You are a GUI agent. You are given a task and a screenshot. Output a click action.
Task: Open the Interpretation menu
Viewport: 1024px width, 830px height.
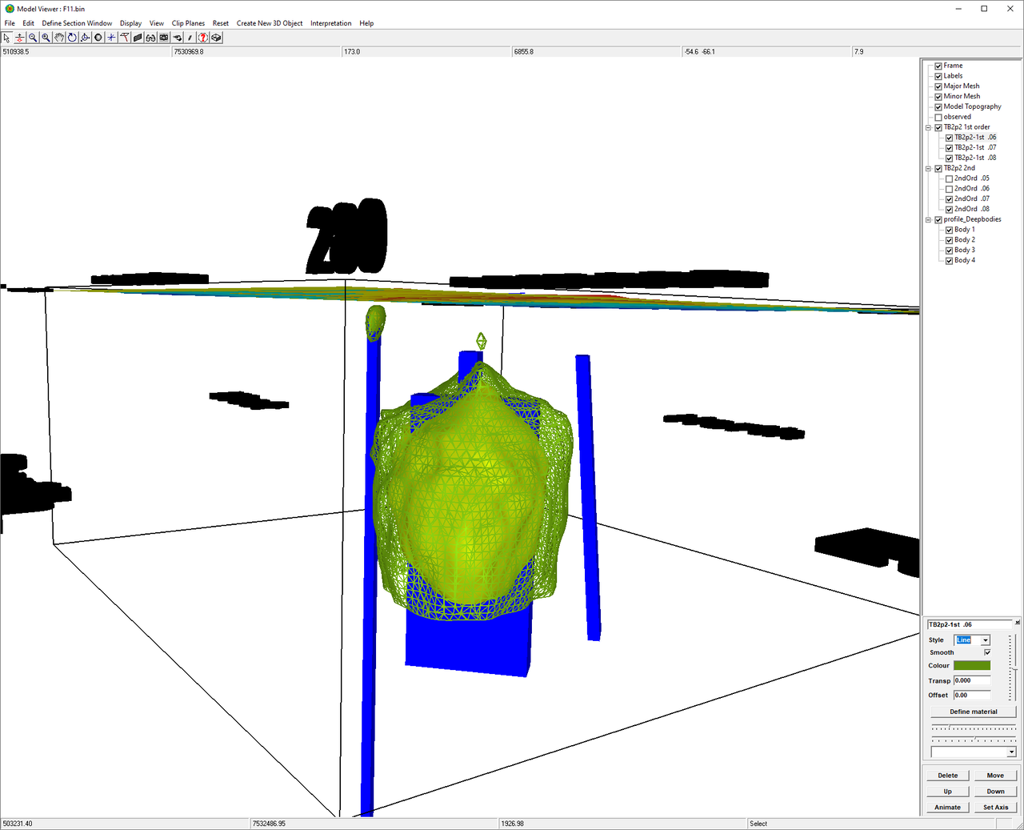coord(331,23)
